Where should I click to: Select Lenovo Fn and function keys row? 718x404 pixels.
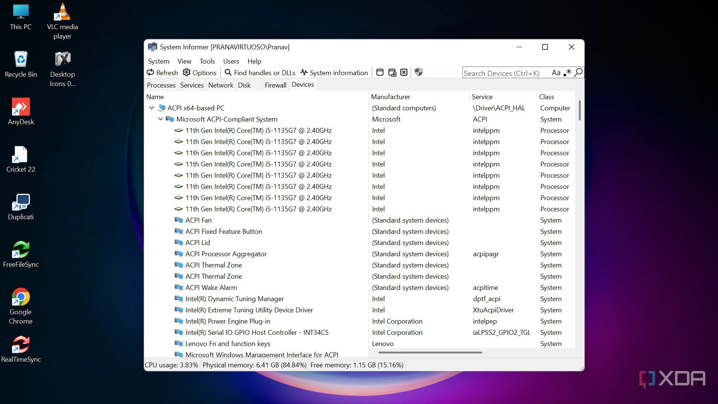pyautogui.click(x=360, y=343)
